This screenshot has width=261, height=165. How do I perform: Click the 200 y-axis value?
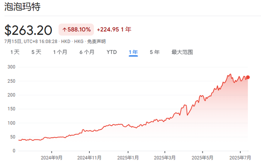tap(11, 95)
